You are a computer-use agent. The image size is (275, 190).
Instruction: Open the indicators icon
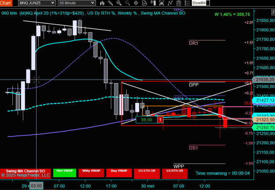(x=161, y=3)
